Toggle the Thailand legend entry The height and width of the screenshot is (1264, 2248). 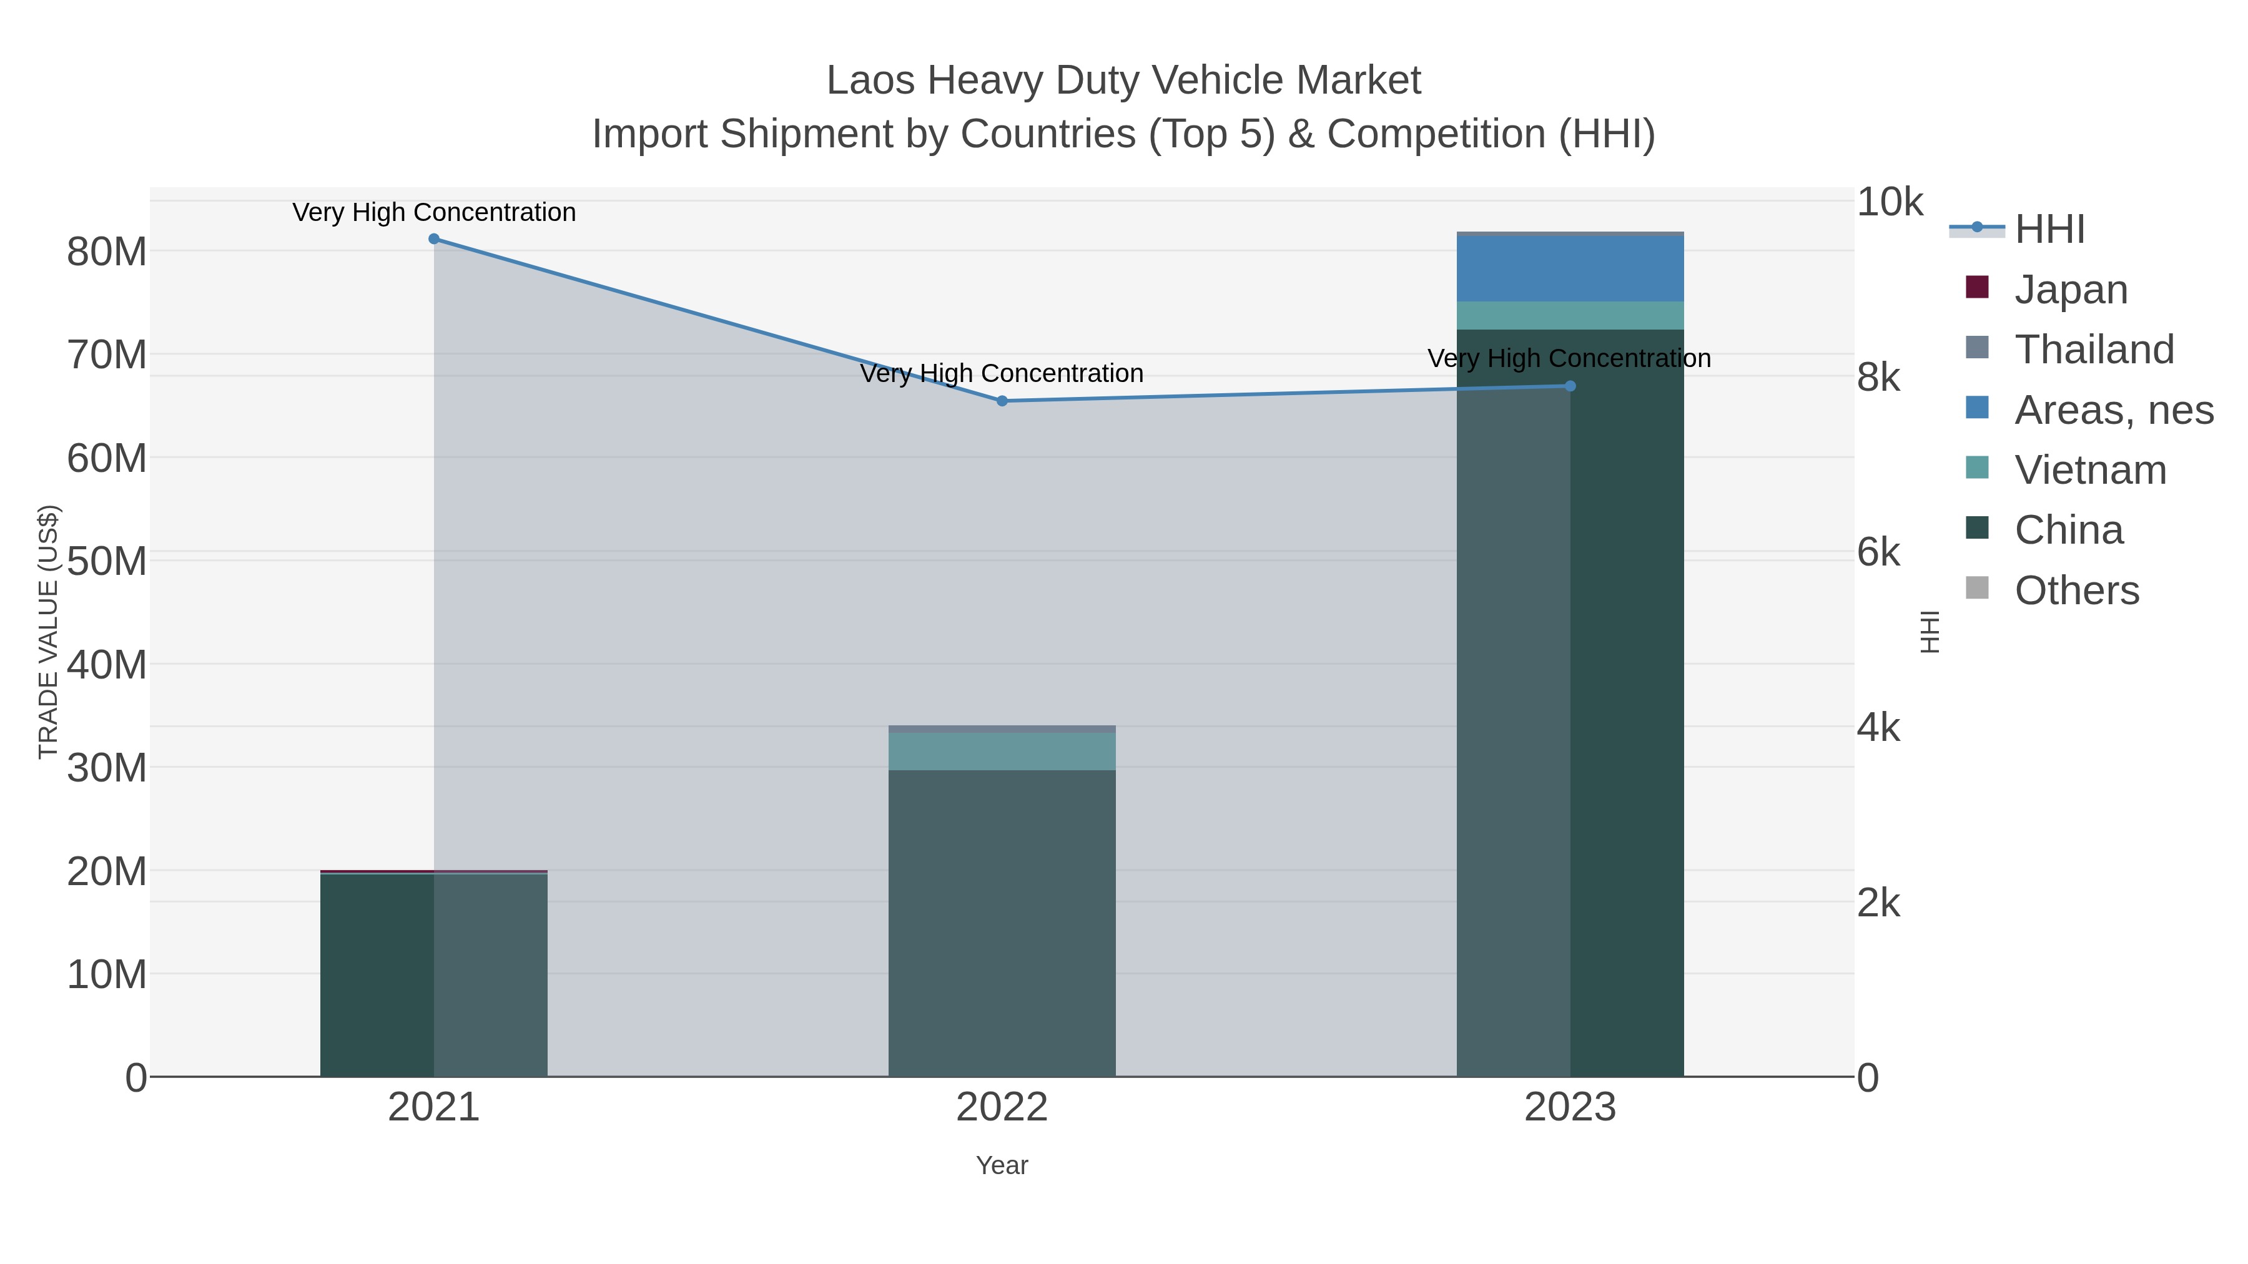pos(2070,349)
